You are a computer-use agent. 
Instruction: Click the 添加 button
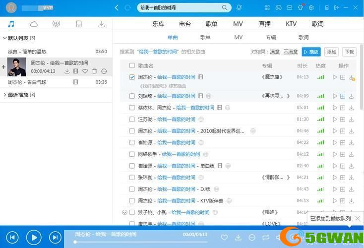[x=331, y=52]
